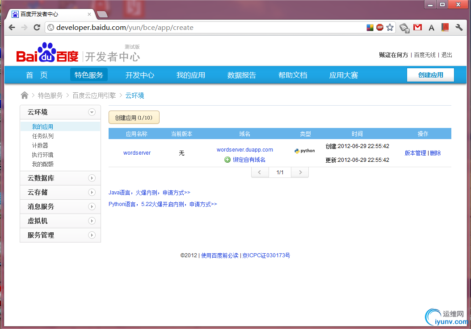Click the Gmail extension icon
Viewport: 471px width, 329px height.
pos(417,28)
